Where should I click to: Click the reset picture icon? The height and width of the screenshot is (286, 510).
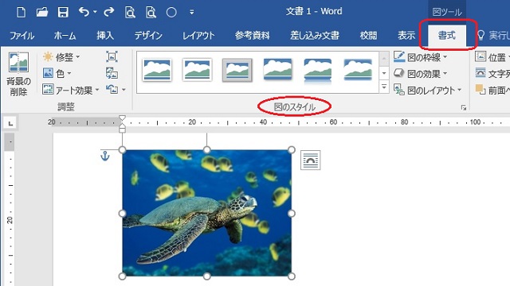click(x=112, y=89)
